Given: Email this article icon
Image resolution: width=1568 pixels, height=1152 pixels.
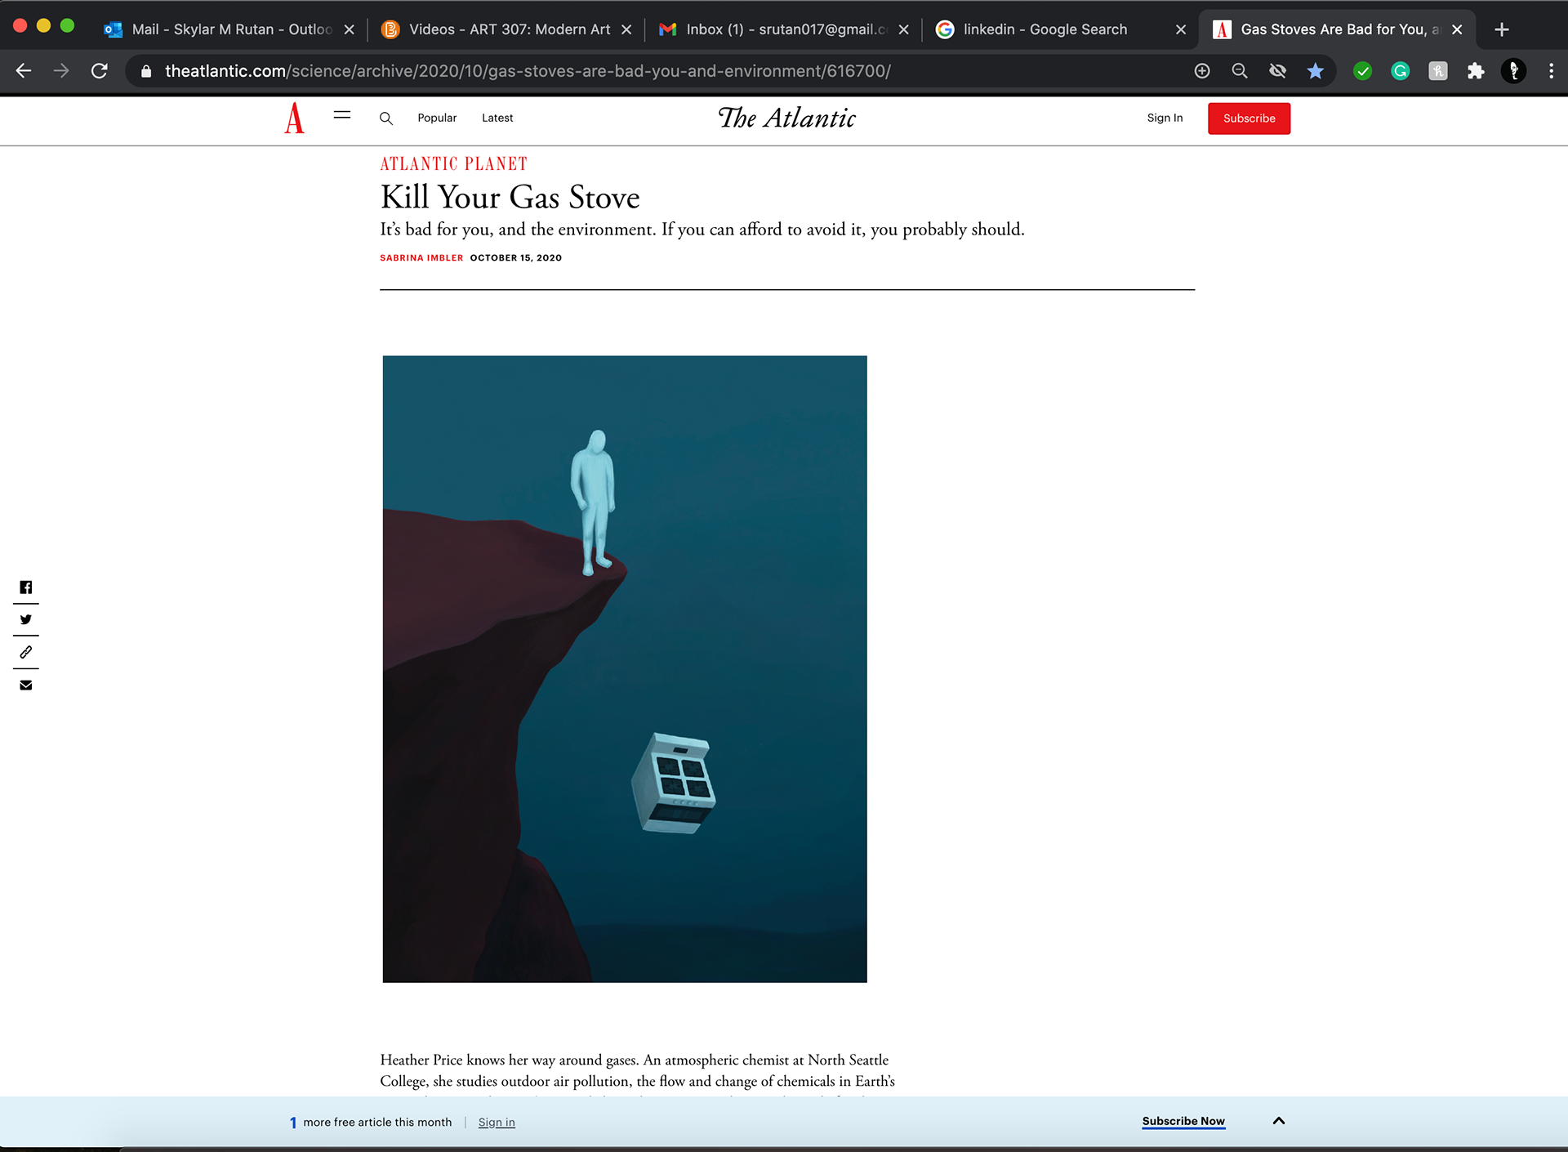Looking at the screenshot, I should pos(26,685).
